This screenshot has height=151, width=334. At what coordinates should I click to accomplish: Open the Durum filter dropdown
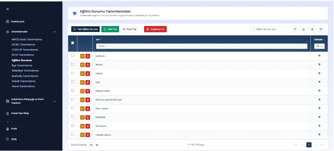pyautogui.click(x=319, y=46)
